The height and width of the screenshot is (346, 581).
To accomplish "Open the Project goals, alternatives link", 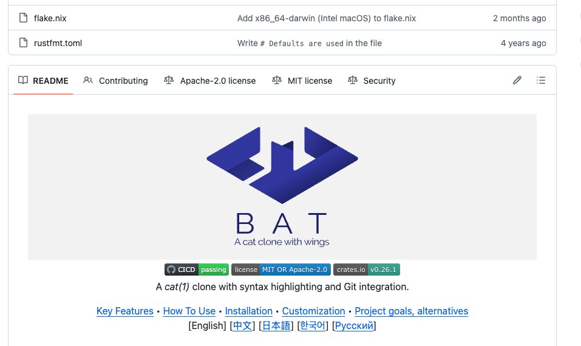I will (411, 311).
